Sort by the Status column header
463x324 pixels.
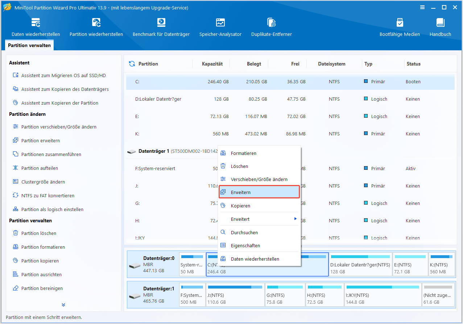click(x=413, y=64)
